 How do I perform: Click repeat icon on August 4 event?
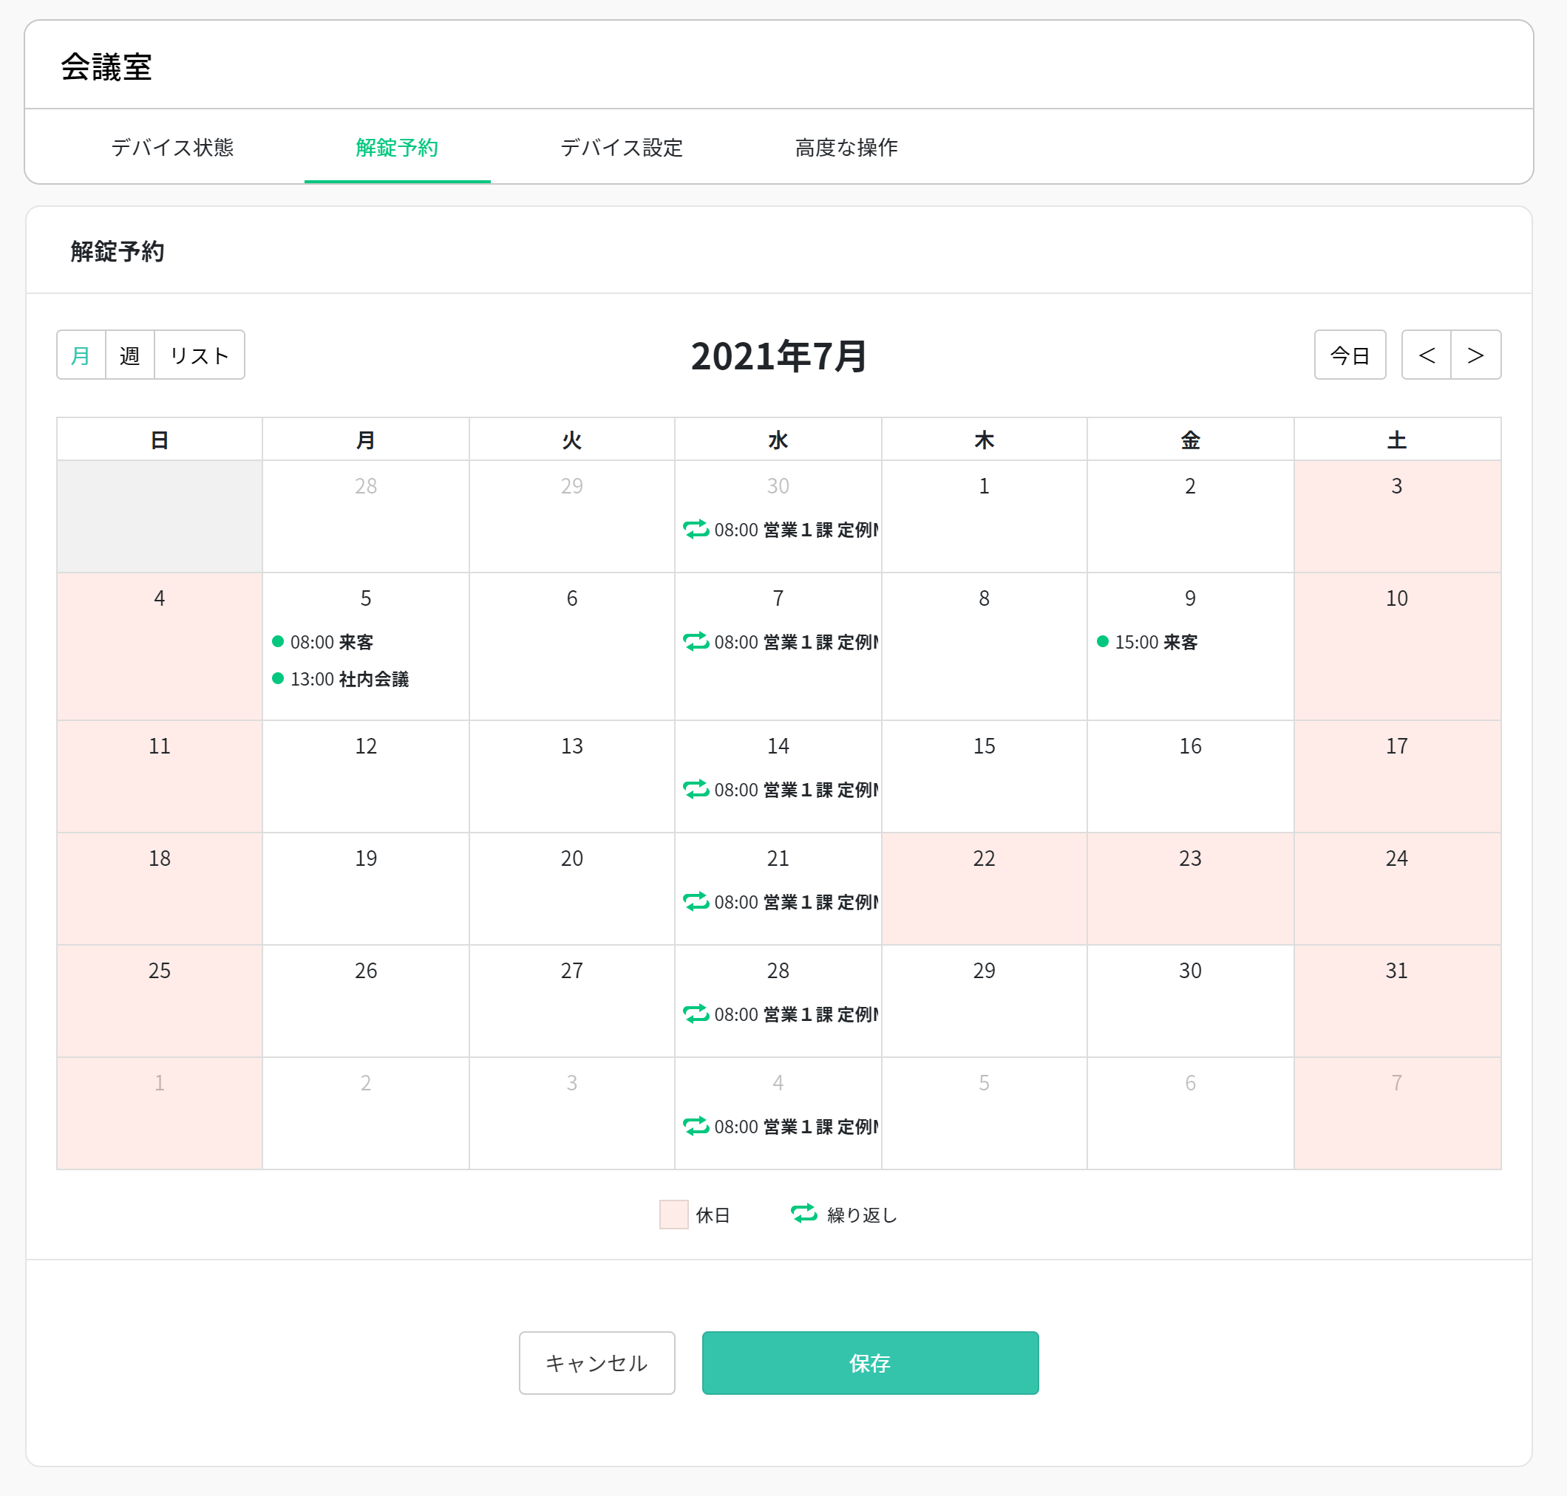696,1127
